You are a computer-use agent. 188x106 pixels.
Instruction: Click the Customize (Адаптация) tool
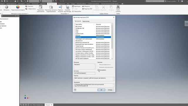coord(76,6)
